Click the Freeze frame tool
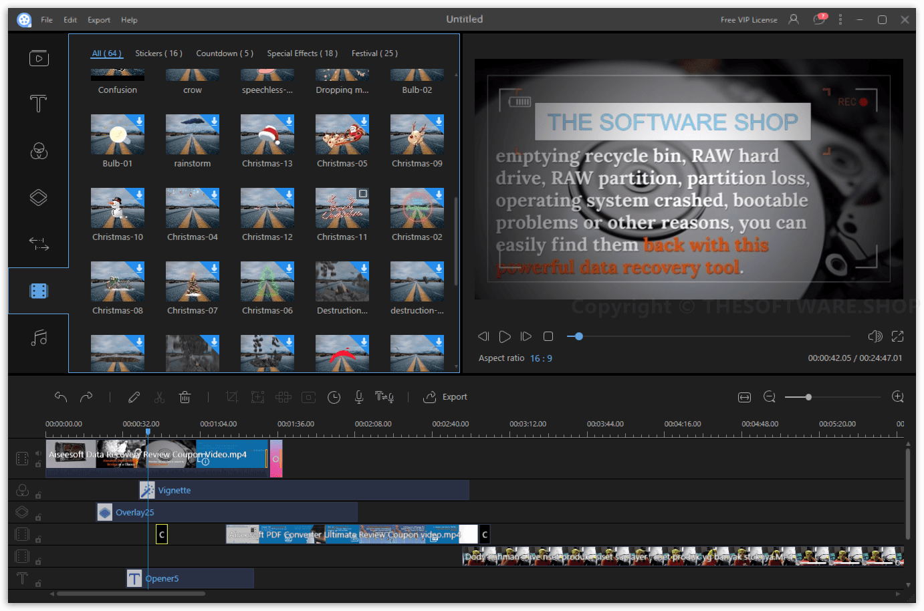The image size is (924, 611). tap(308, 397)
